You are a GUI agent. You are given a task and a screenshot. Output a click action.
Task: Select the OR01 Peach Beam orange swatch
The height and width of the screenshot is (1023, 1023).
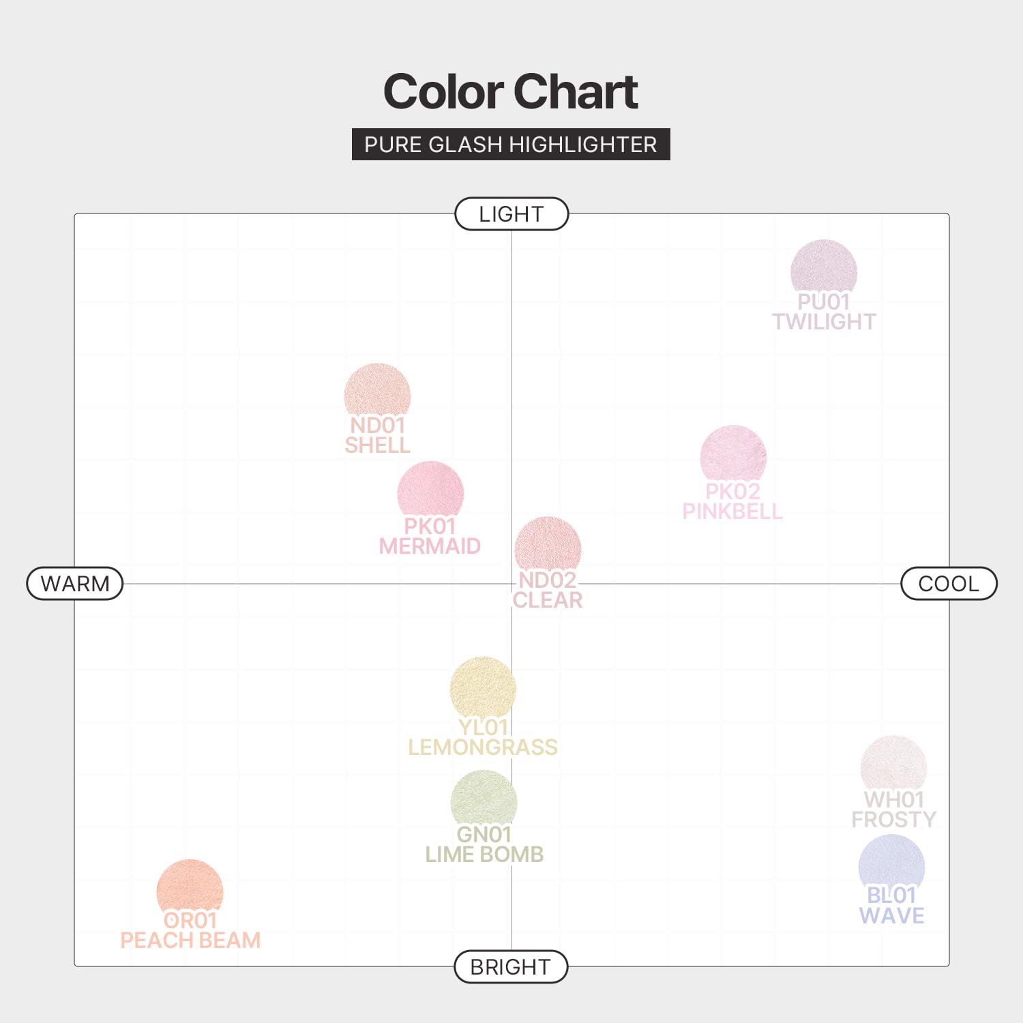pyautogui.click(x=190, y=887)
